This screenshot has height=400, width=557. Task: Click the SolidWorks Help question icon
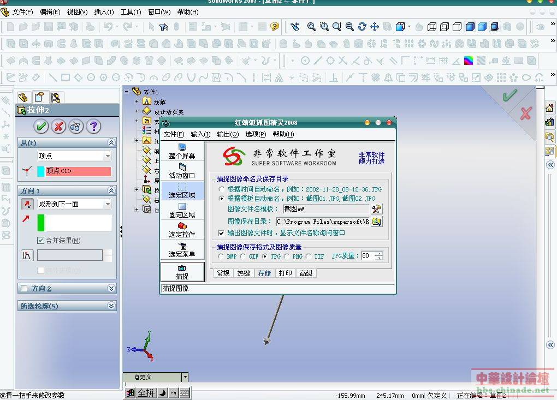coord(274,27)
